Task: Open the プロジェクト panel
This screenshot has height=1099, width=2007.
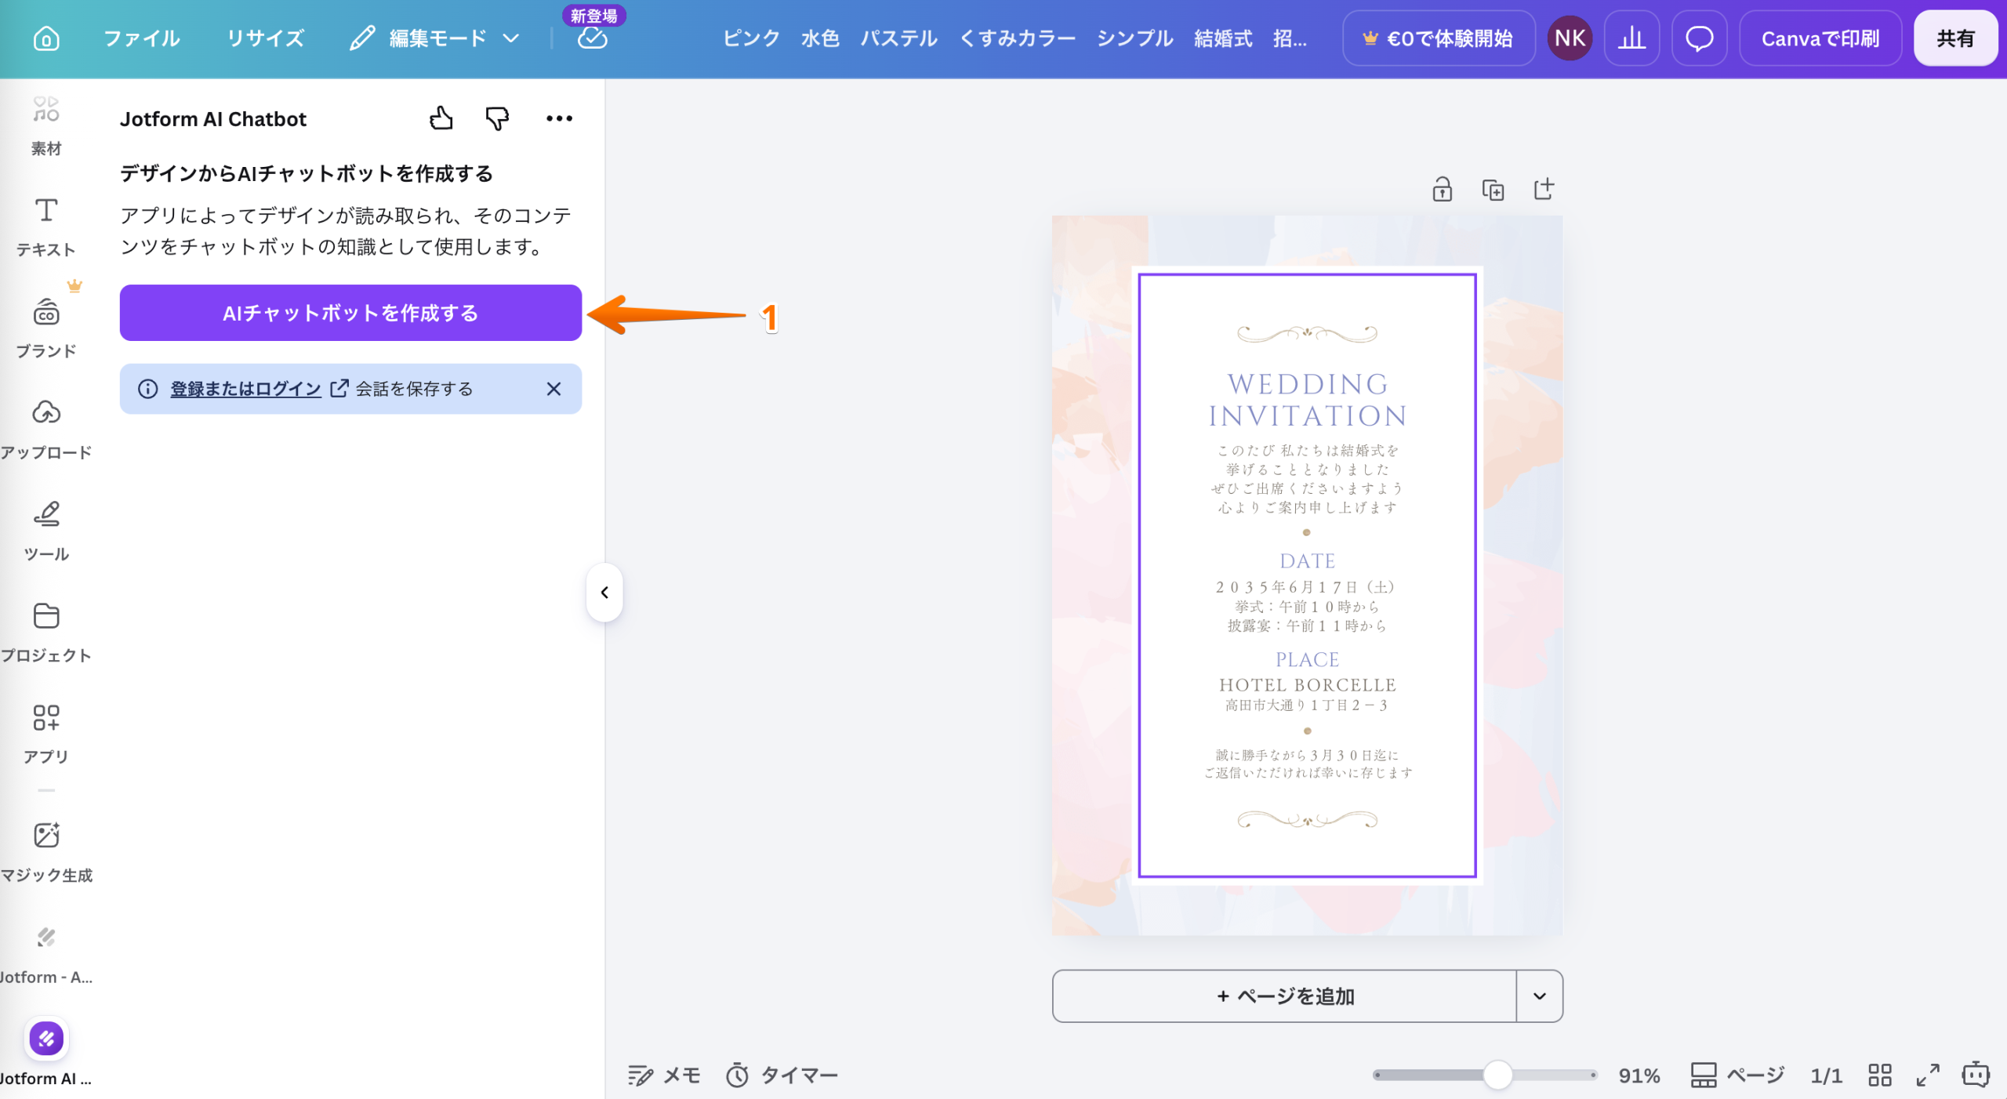Action: [46, 633]
